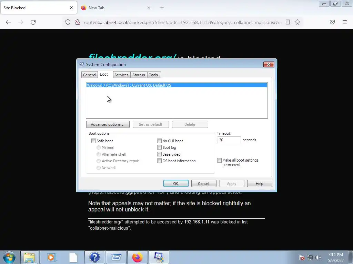Open the Help question-mark taskbar icon
The image size is (353, 264).
[x=95, y=257]
